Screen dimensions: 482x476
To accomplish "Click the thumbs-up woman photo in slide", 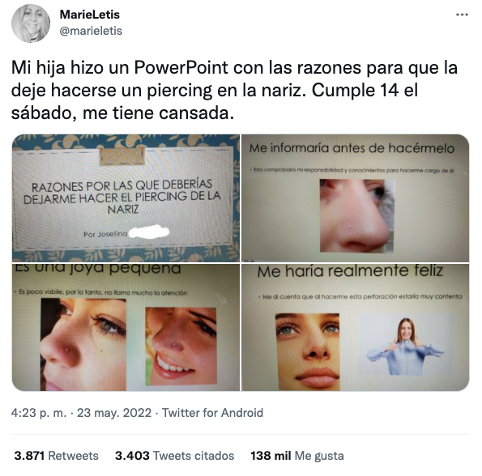I will point(406,345).
